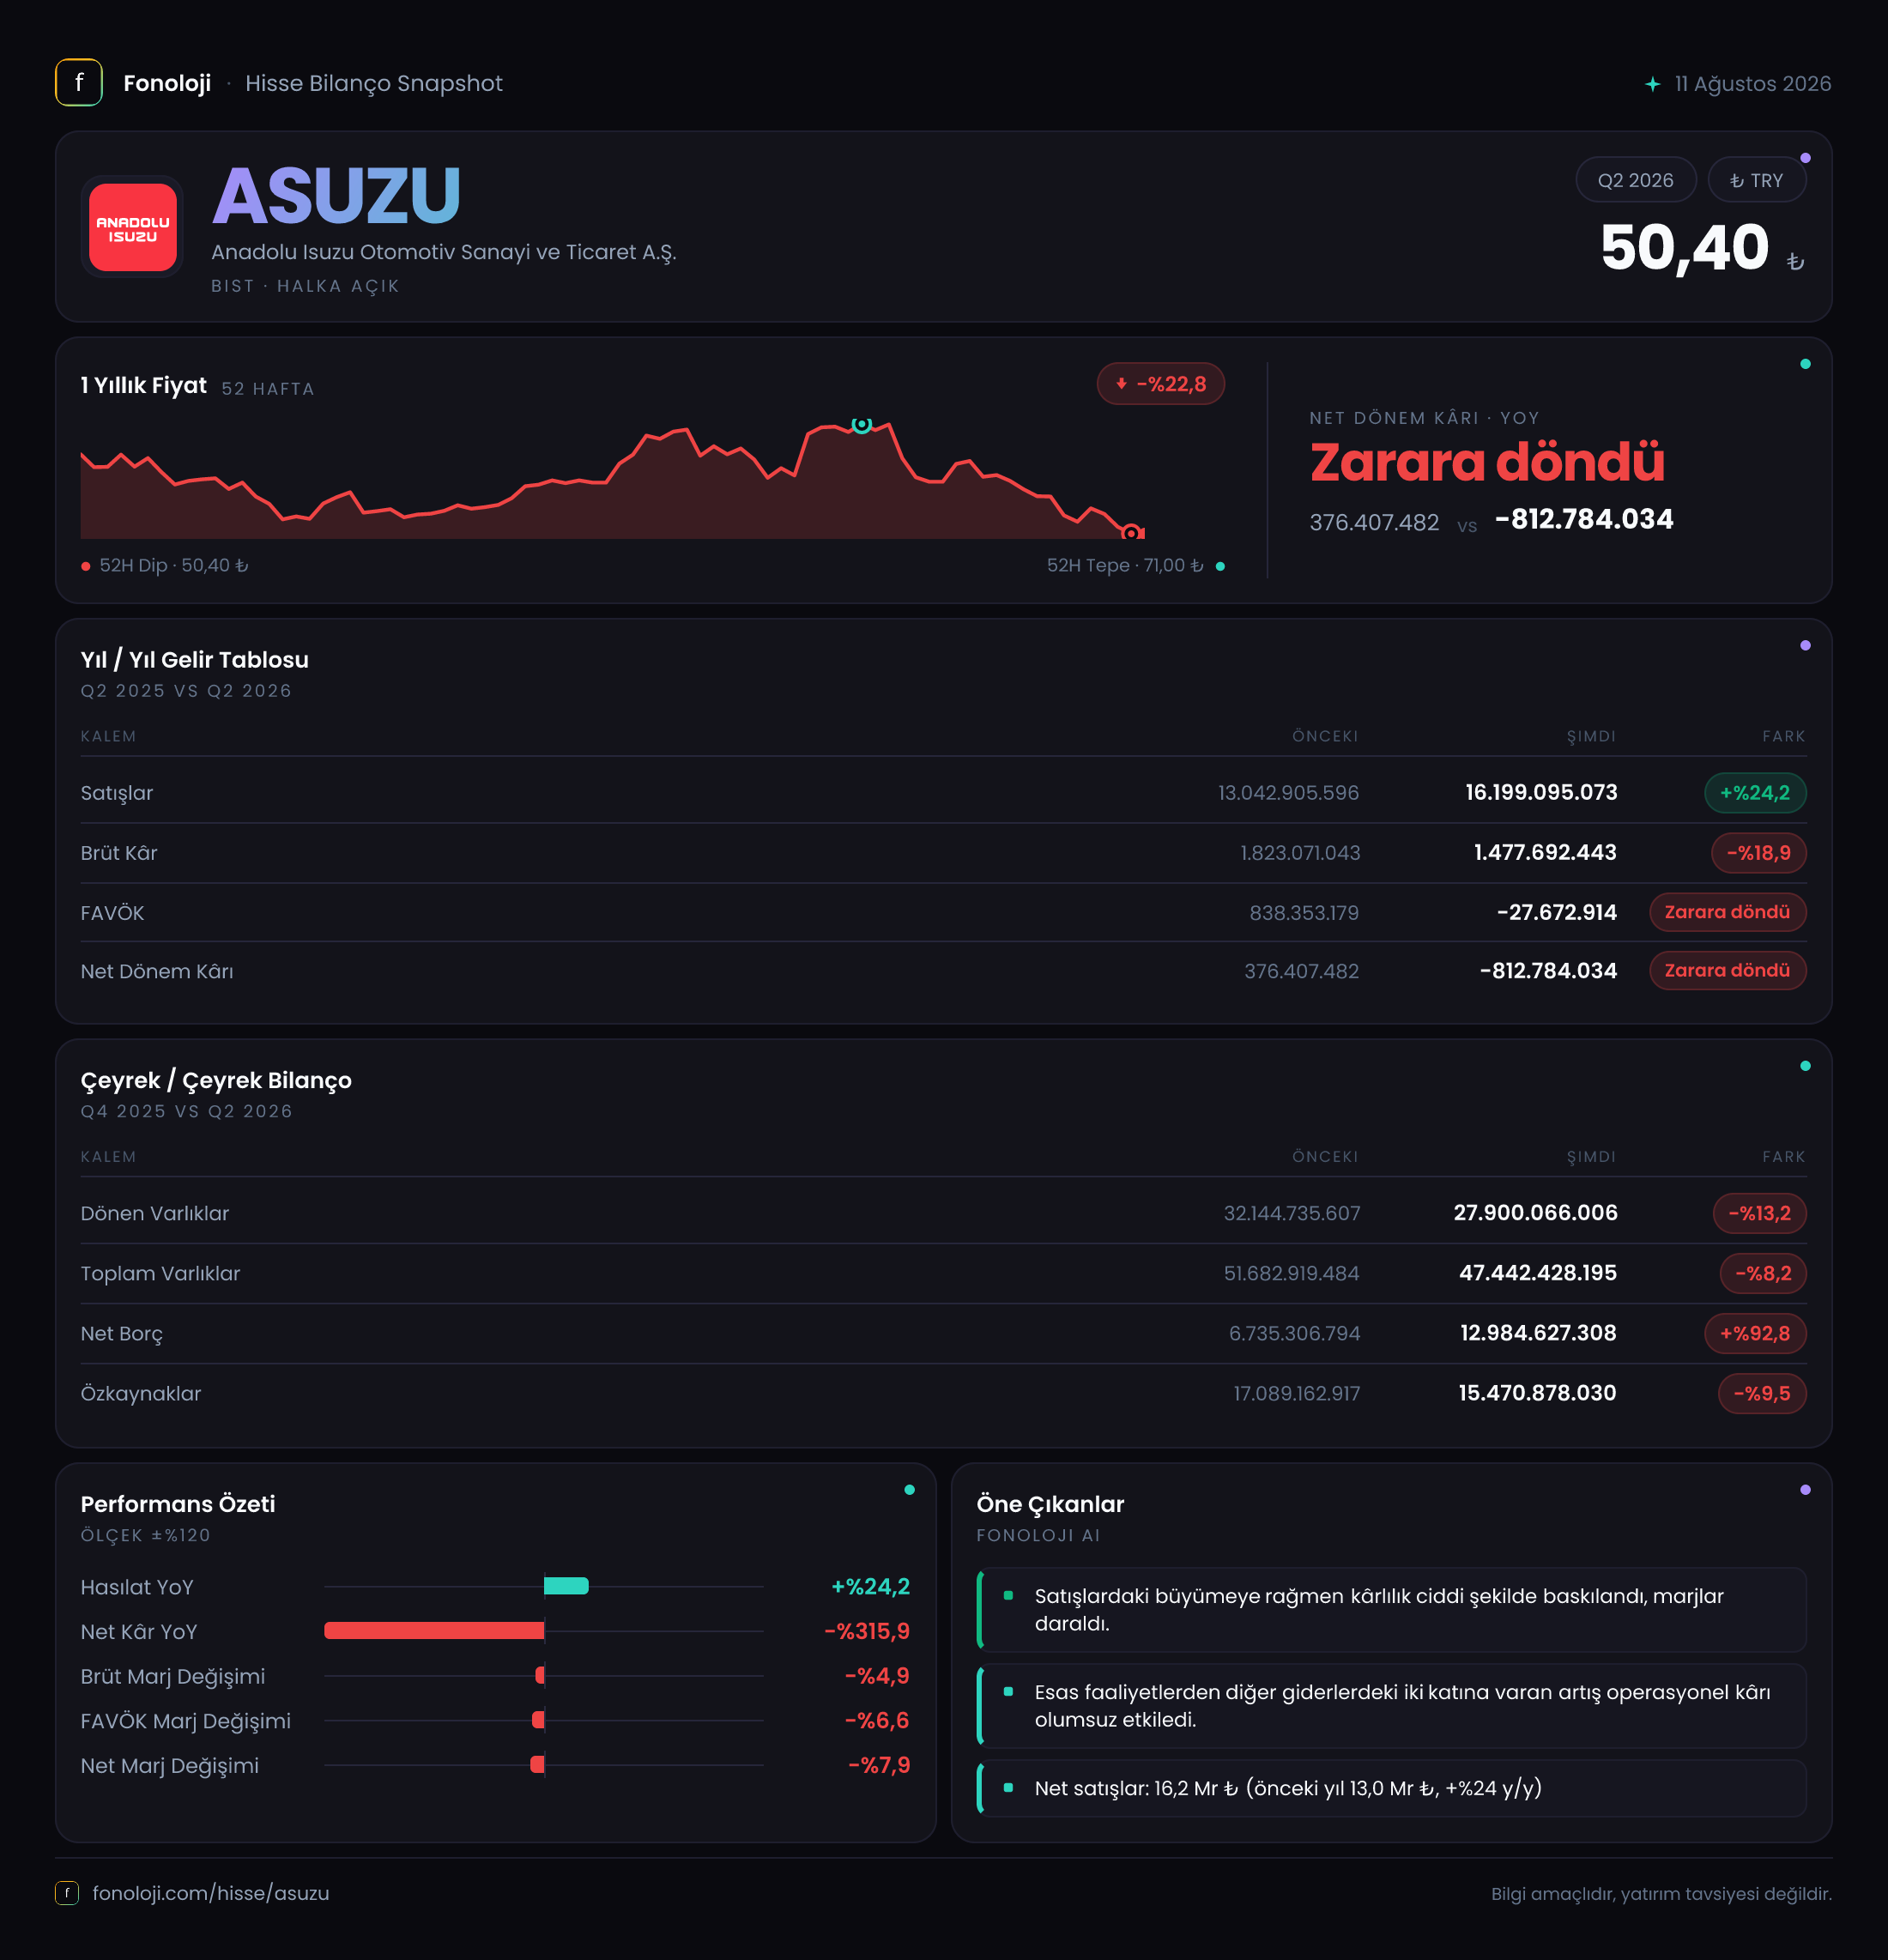Click the 52-week low marker on chart
This screenshot has height=1960, width=1888.
point(1131,533)
